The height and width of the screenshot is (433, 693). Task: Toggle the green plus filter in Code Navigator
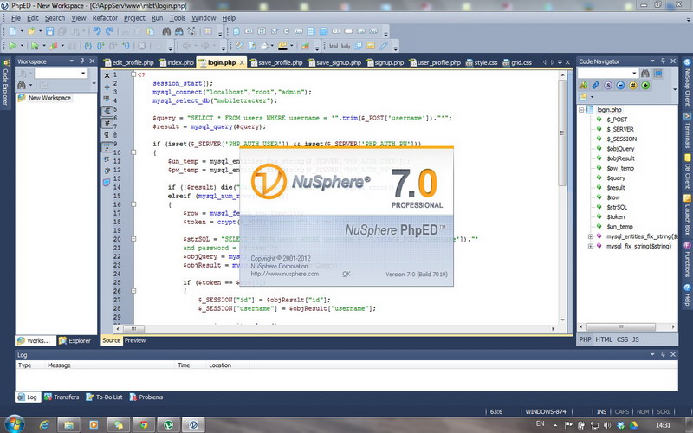click(x=645, y=85)
